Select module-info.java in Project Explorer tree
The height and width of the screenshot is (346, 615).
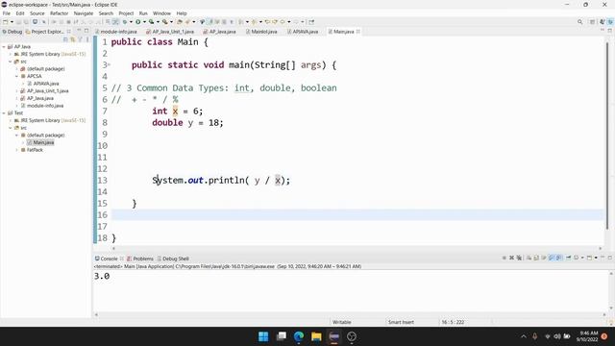click(45, 106)
